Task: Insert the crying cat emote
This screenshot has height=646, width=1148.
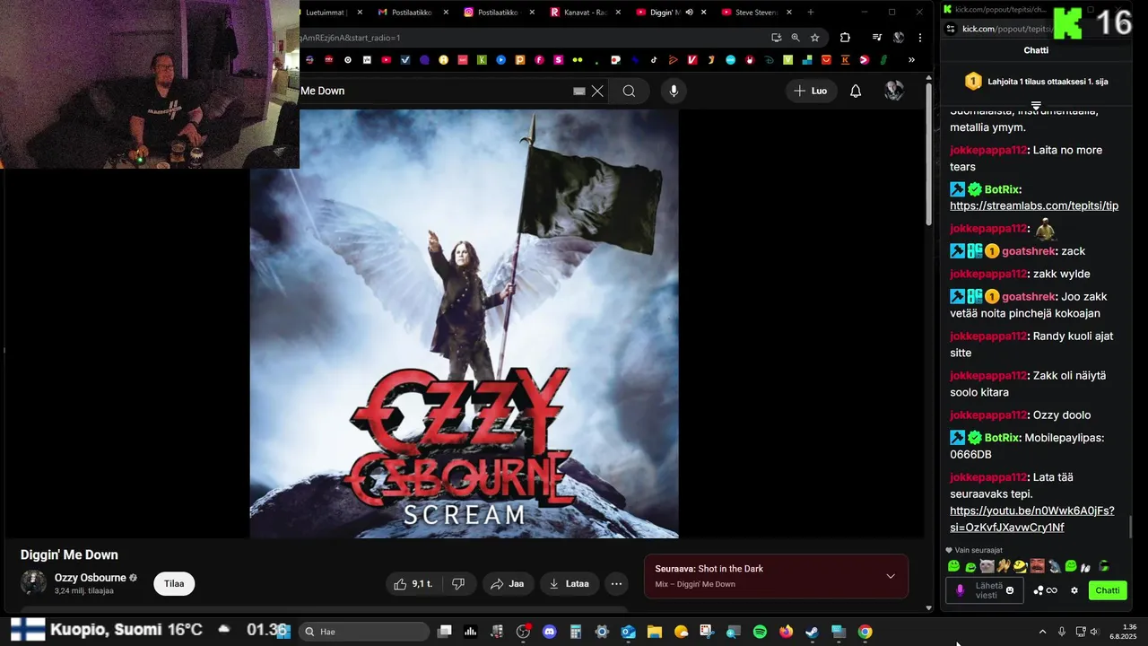Action: [x=987, y=566]
